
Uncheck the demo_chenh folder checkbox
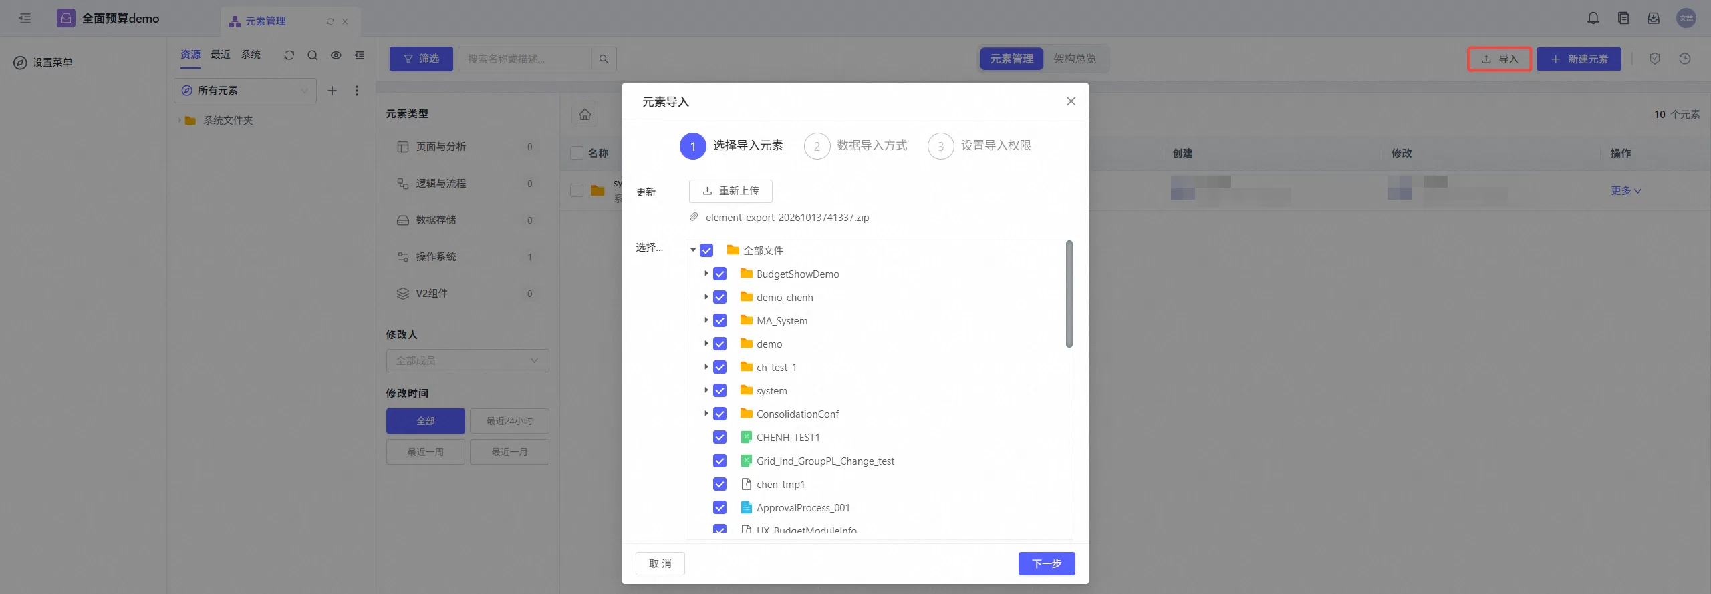(720, 297)
